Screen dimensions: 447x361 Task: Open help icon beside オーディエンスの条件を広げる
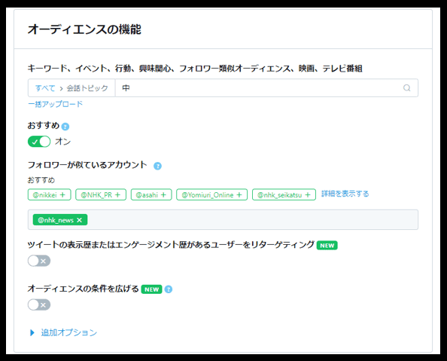click(169, 289)
